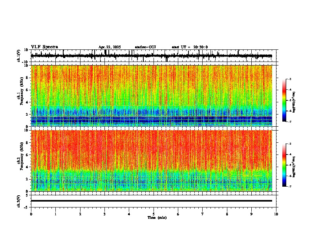This screenshot has height=240, width=311.
Task: Click the "ch.1(V)" waveform axis label
Action: pyautogui.click(x=19, y=56)
